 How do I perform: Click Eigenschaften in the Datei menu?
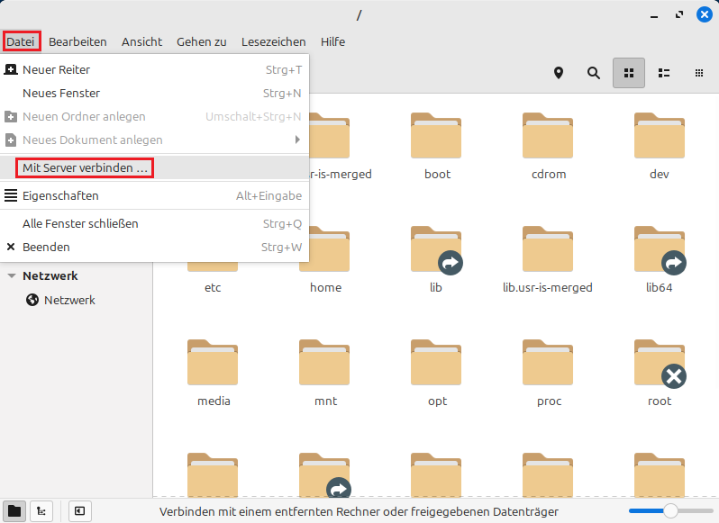click(60, 195)
